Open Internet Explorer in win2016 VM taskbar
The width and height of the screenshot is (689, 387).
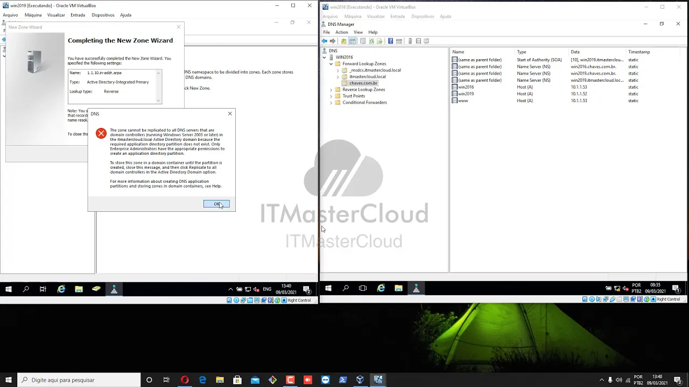coord(381,288)
